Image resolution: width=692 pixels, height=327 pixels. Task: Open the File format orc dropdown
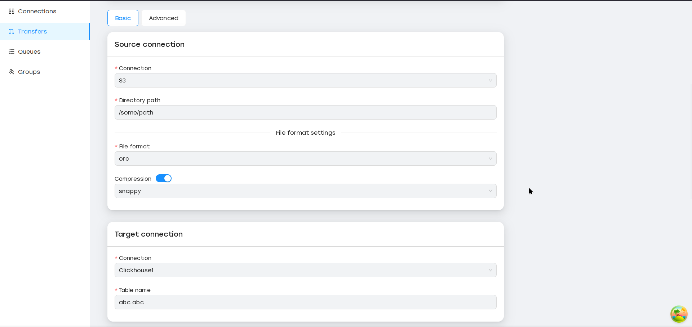coord(305,159)
